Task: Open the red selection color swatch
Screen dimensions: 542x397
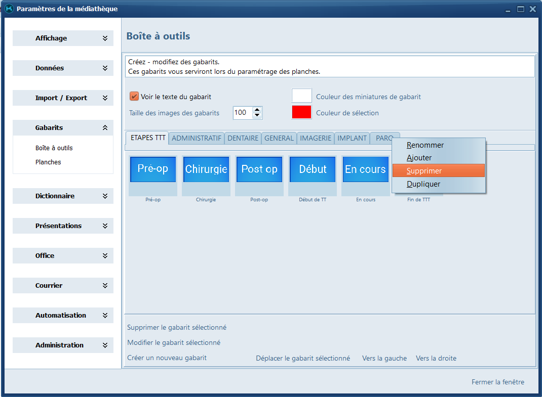Action: pyautogui.click(x=301, y=112)
